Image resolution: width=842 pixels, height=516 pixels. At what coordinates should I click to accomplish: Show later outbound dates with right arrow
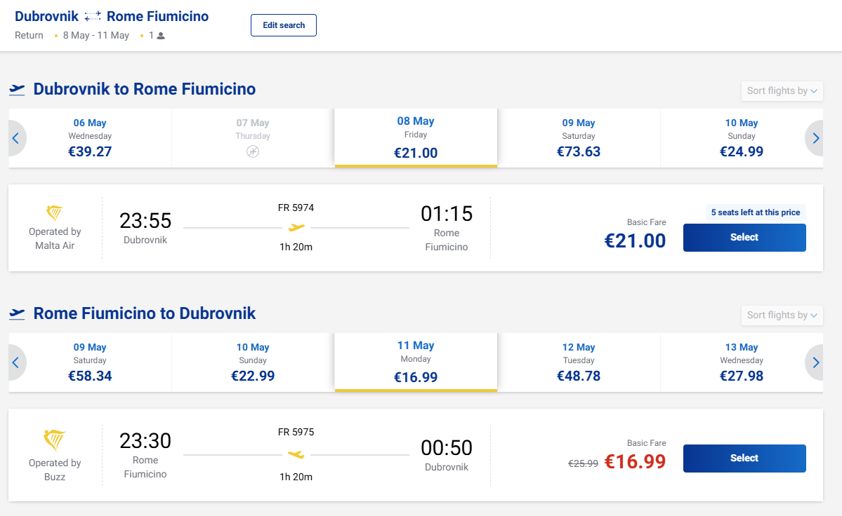point(815,138)
